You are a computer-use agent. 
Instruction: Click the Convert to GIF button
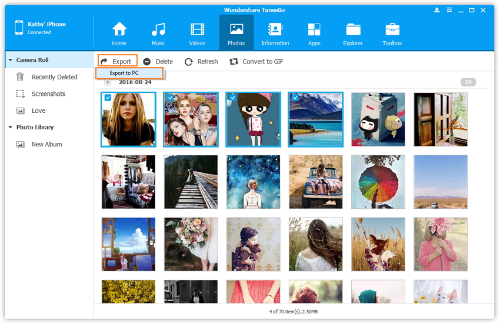click(256, 61)
